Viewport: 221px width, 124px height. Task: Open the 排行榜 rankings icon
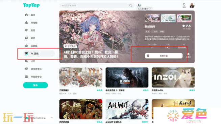pos(26,23)
